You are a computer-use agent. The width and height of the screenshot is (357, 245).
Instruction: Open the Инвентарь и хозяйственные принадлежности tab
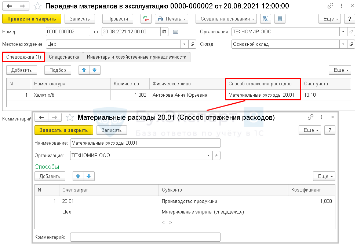tap(136, 57)
